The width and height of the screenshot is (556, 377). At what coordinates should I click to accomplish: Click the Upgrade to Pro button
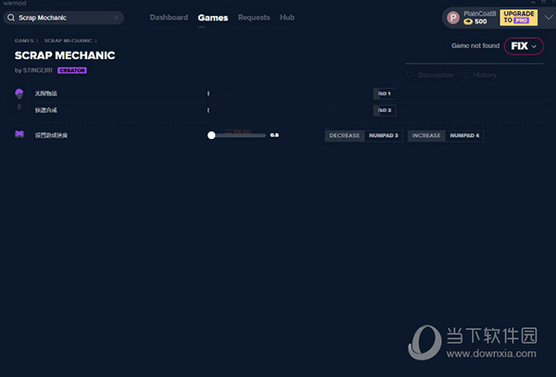(518, 18)
